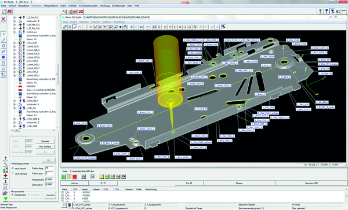Switch to the red 2D view button
Screen dimensions: 348x210
pos(75,12)
